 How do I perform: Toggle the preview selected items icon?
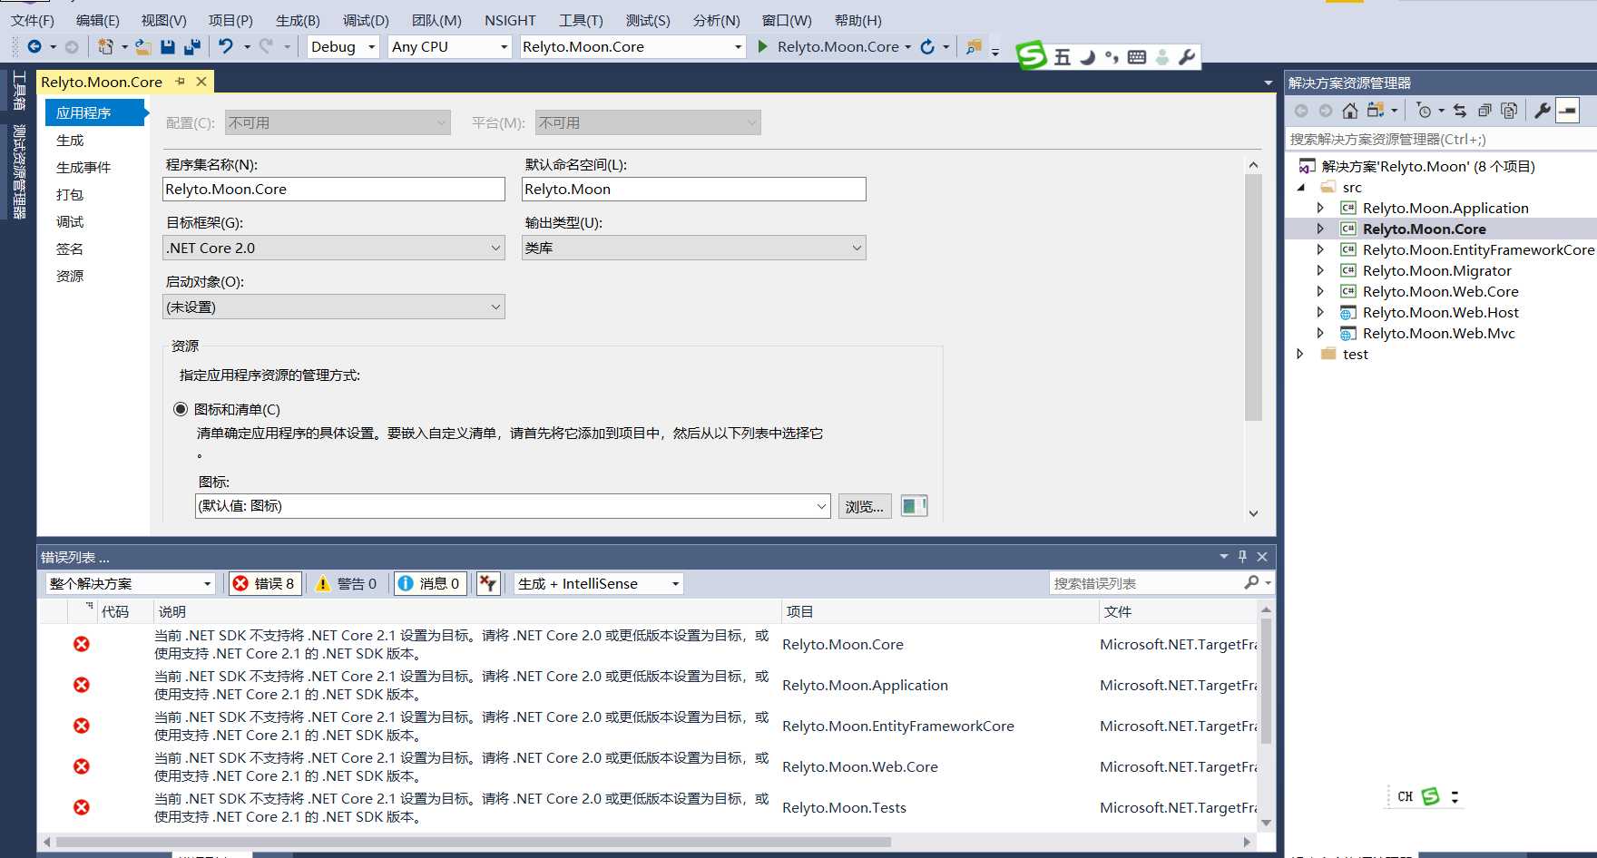click(x=1568, y=111)
